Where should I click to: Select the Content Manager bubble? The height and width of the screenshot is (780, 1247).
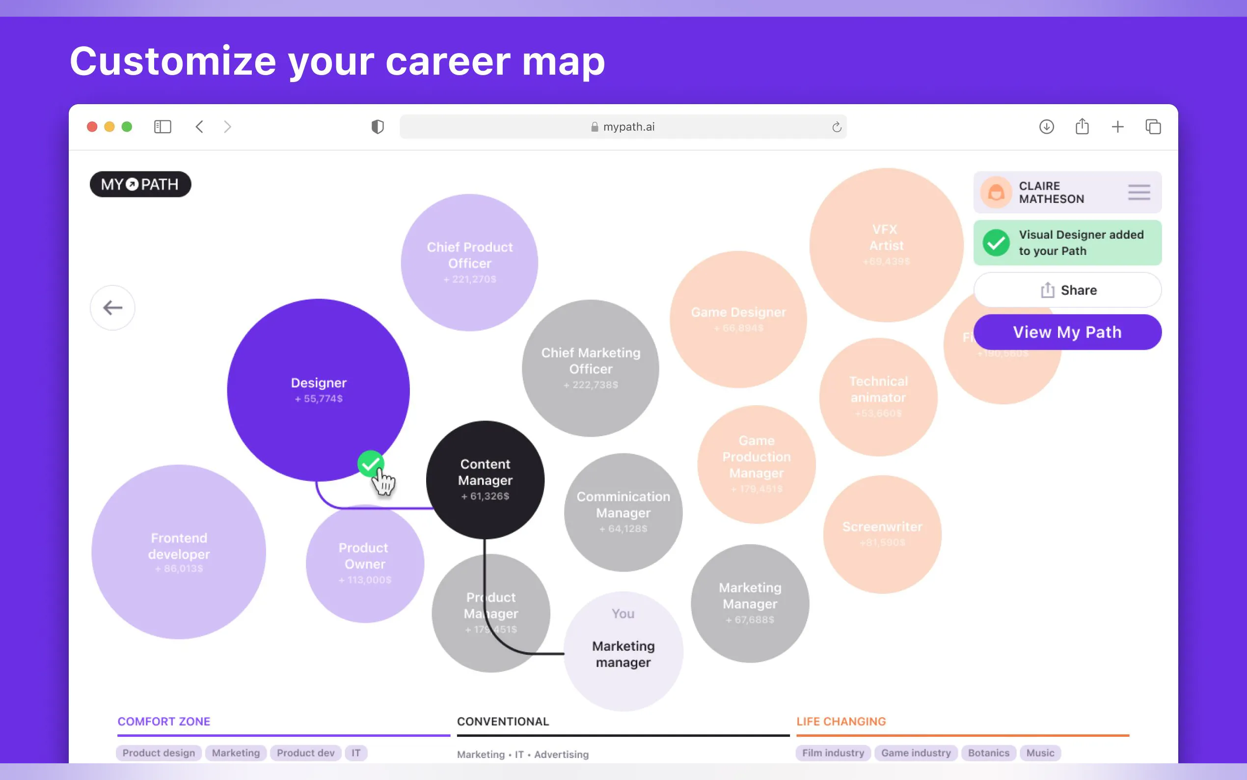[485, 479]
